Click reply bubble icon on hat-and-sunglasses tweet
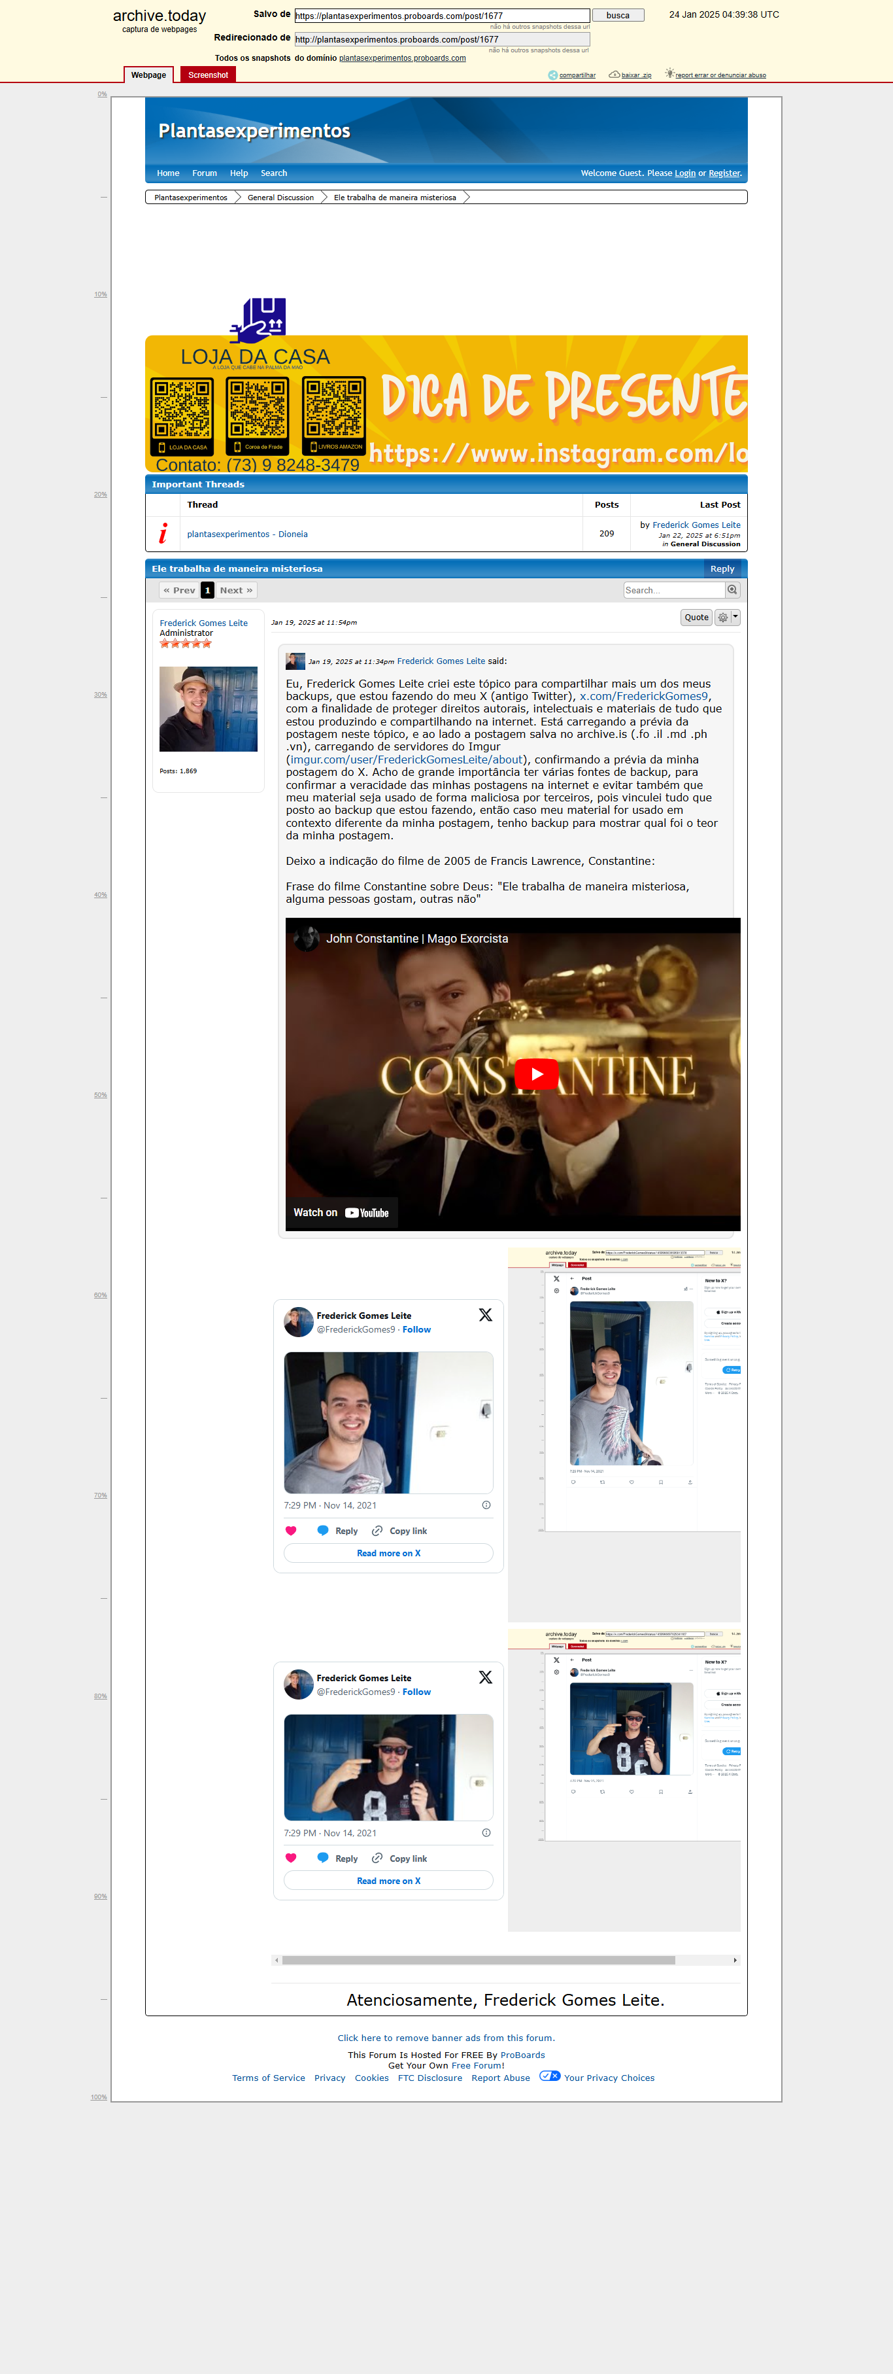Image resolution: width=893 pixels, height=2374 pixels. (323, 1857)
